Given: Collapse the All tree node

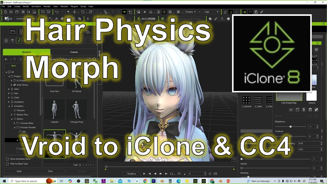Looking at the screenshot, I should pos(6,72).
